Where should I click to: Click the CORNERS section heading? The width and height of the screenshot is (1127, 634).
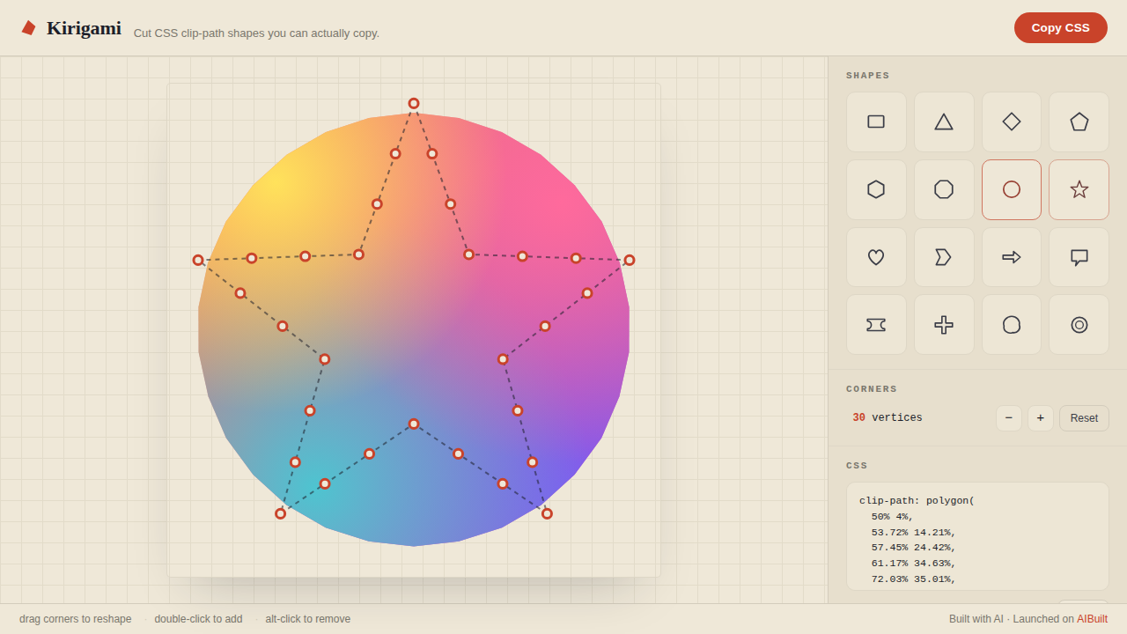click(x=872, y=389)
